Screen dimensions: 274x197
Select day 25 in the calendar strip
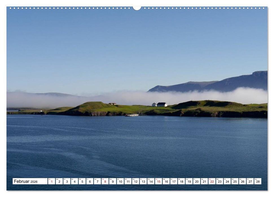(234, 182)
